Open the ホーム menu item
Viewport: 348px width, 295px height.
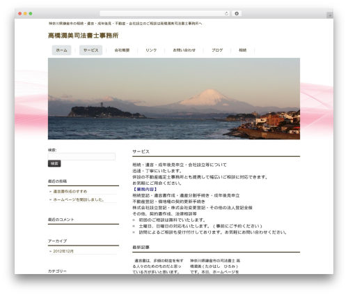click(61, 50)
